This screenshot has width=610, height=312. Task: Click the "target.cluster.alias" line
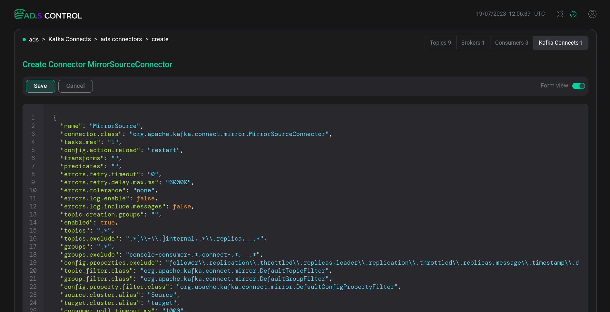[120, 303]
